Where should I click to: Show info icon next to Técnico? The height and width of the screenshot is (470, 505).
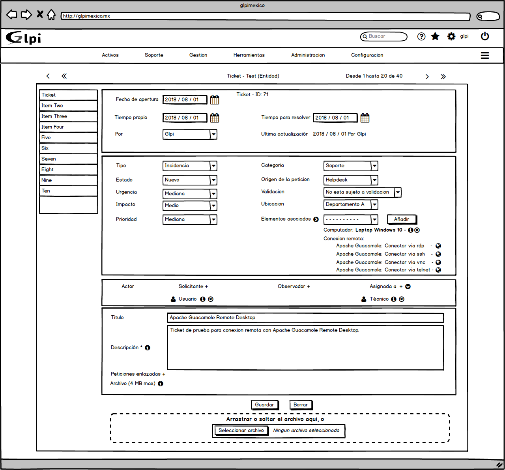click(x=394, y=299)
